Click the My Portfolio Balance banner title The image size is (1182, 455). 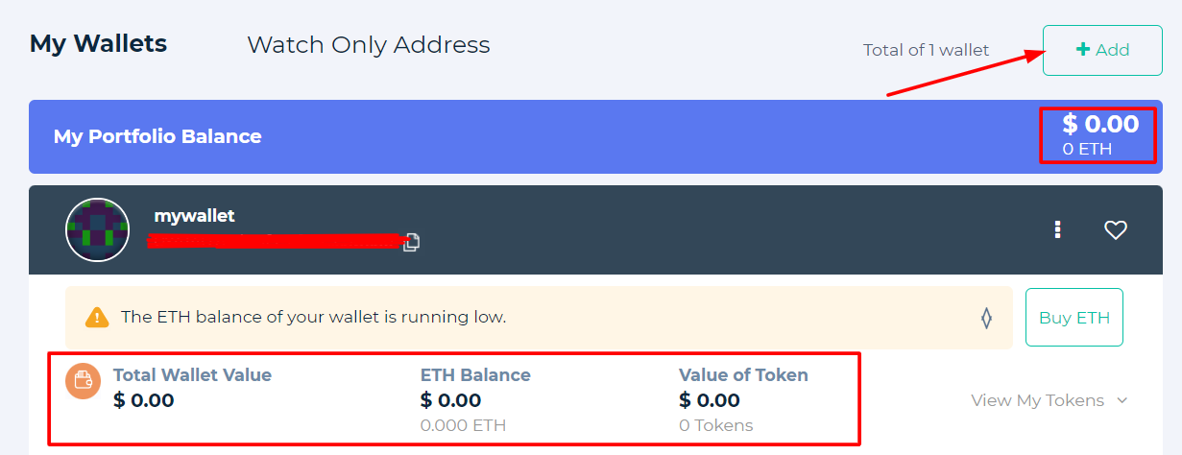[x=157, y=136]
